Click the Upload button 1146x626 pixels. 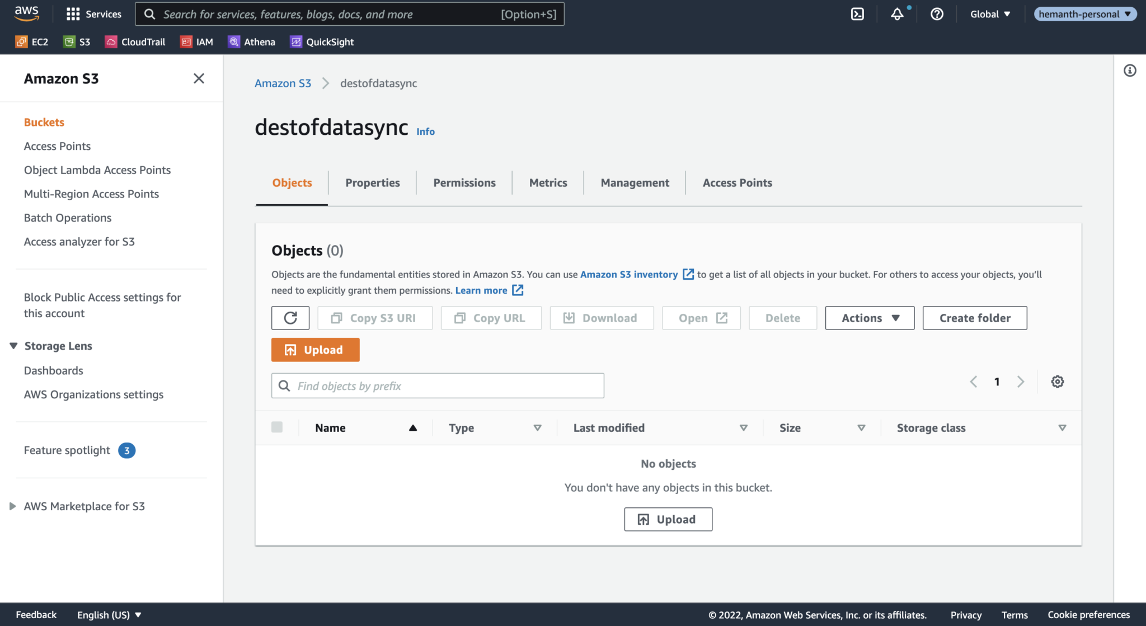(x=315, y=350)
